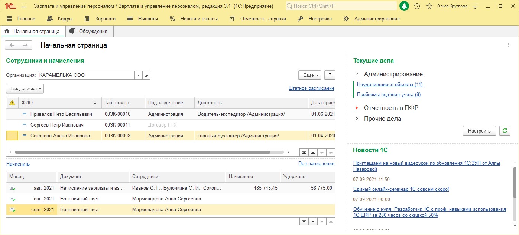
Task: Open the Настройка menu section
Action: (x=315, y=19)
